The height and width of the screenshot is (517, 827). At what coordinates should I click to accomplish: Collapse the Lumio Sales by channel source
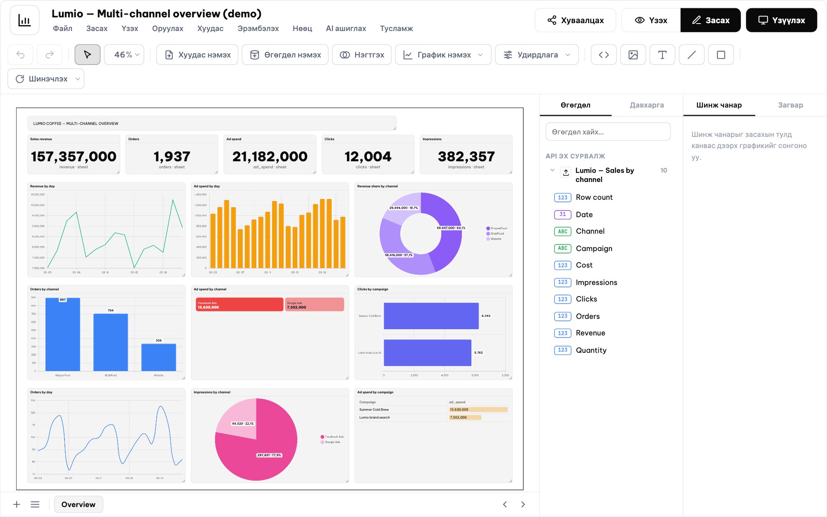(552, 170)
